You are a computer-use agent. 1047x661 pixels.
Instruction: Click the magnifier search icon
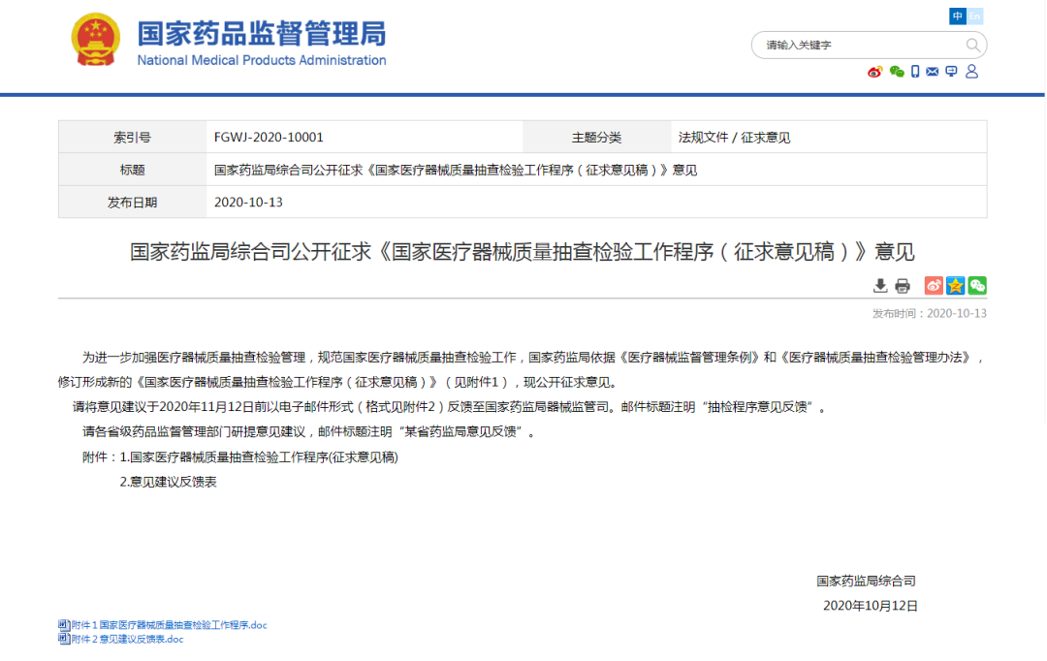(x=973, y=46)
